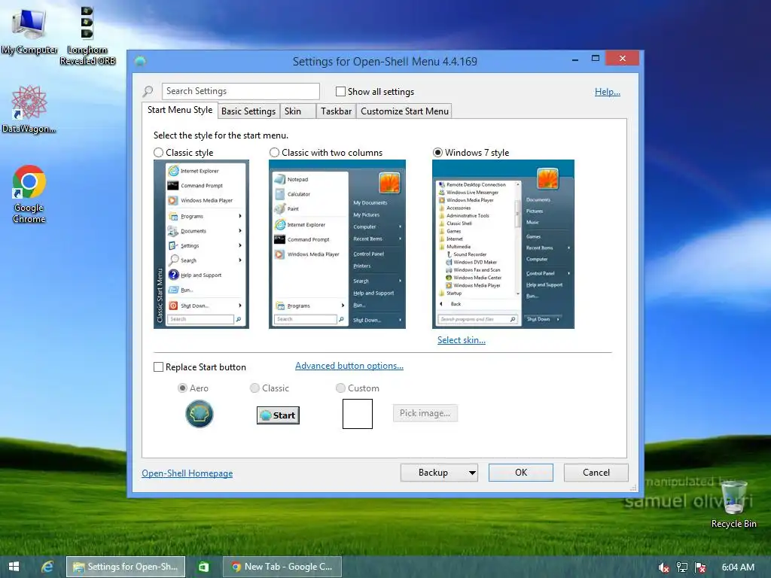Maximize the Open-Shell settings window
This screenshot has width=771, height=578.
[x=596, y=59]
